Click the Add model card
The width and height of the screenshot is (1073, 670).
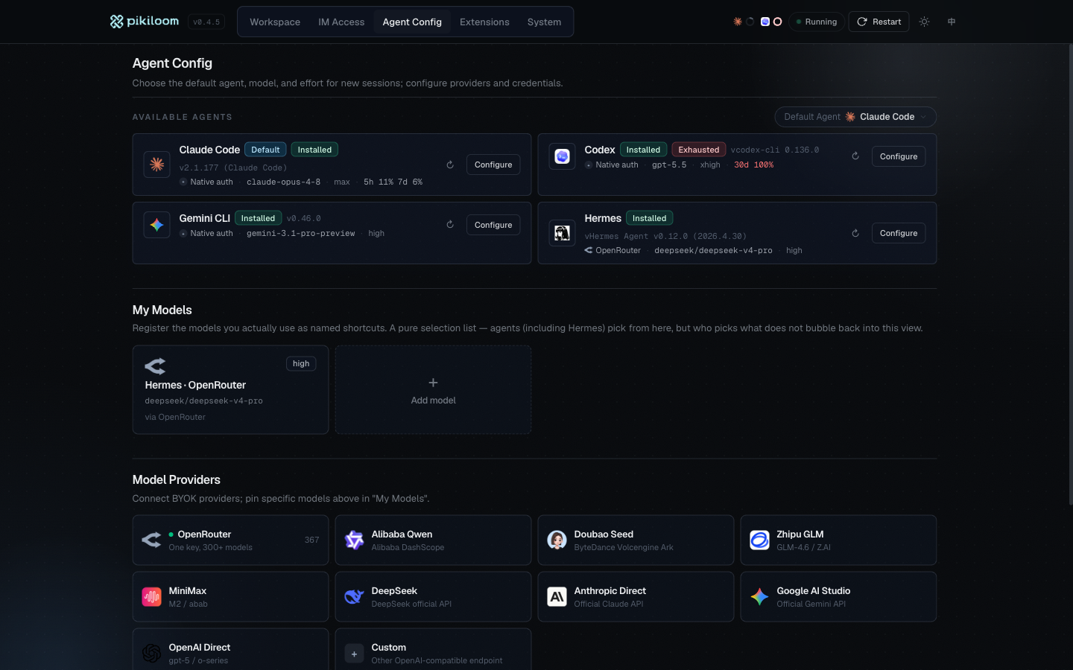point(433,389)
